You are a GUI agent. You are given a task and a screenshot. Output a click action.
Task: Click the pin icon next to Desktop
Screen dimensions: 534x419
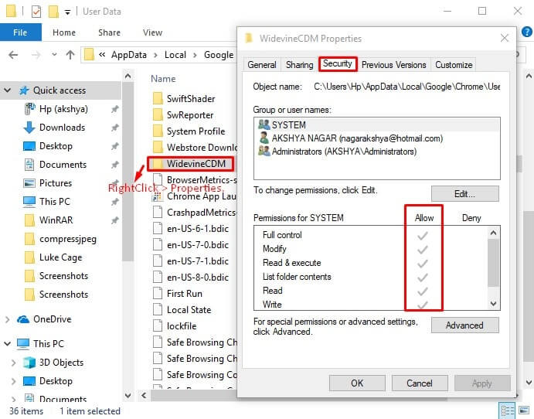pos(115,146)
